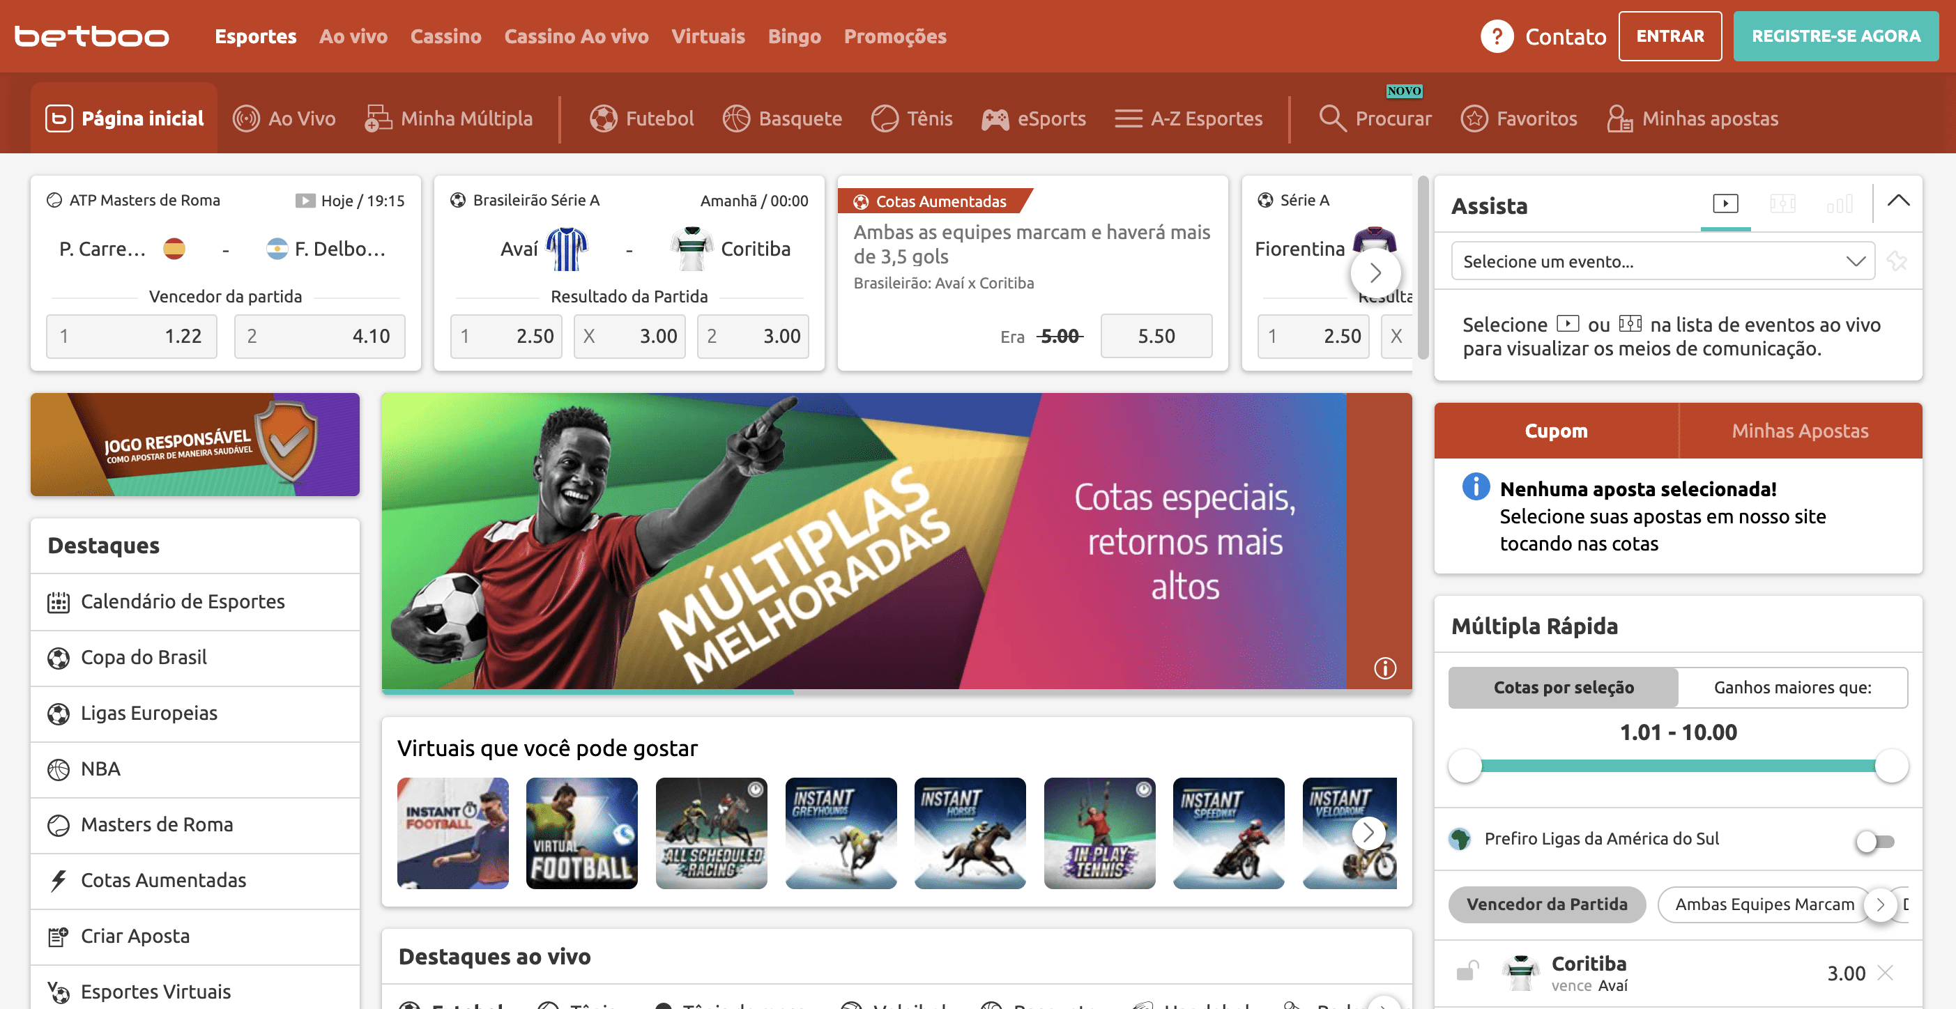This screenshot has height=1009, width=1956.
Task: Open Esportes in top menu
Action: pyautogui.click(x=255, y=36)
